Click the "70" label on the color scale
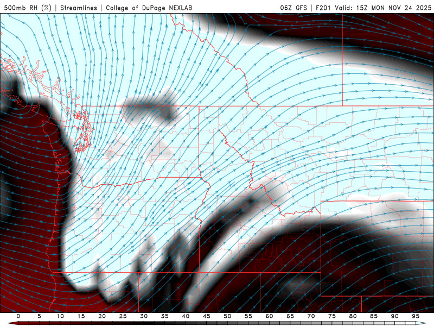The height and width of the screenshot is (326, 434). [x=311, y=316]
